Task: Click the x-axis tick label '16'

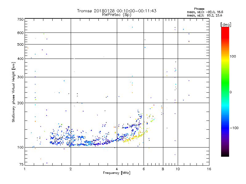Action: [209, 169]
